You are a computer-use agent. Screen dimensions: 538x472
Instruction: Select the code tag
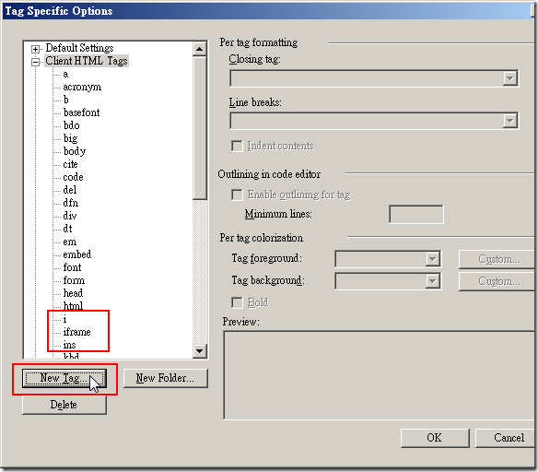click(x=73, y=177)
